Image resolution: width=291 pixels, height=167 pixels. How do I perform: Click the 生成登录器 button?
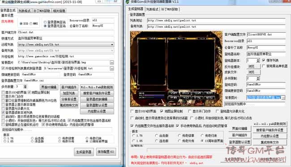click(84, 152)
